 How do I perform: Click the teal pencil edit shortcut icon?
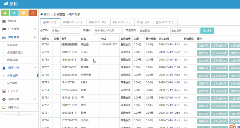14,13
